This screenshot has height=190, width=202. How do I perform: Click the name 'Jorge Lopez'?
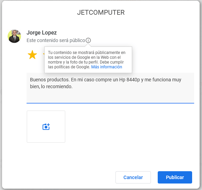tap(42, 32)
